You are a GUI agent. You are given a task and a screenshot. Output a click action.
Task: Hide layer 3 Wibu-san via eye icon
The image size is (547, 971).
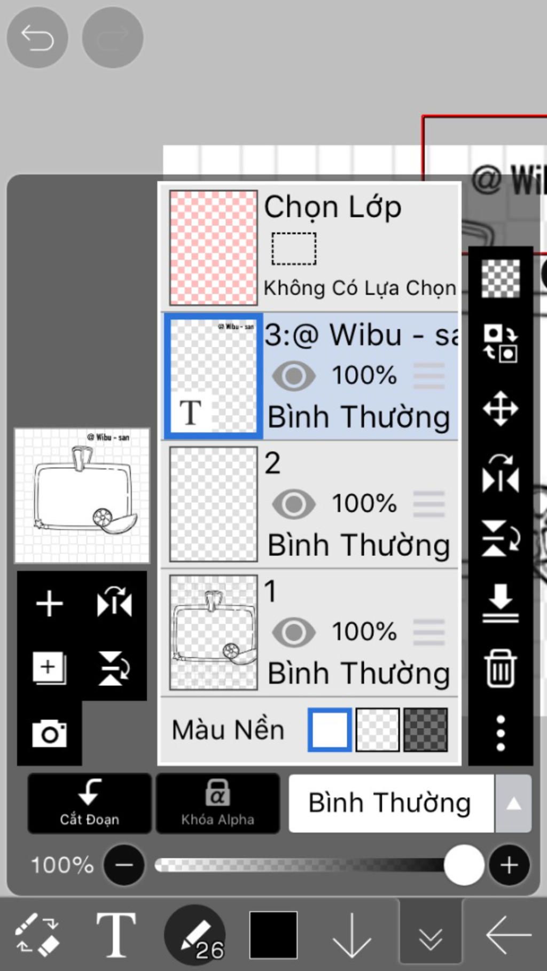[x=293, y=376]
